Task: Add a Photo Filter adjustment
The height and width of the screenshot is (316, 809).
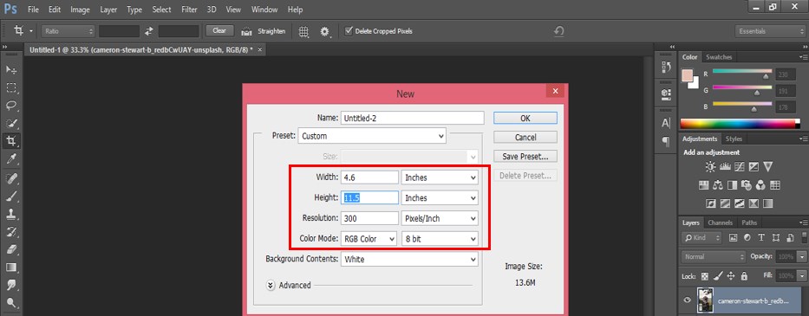Action: [746, 184]
